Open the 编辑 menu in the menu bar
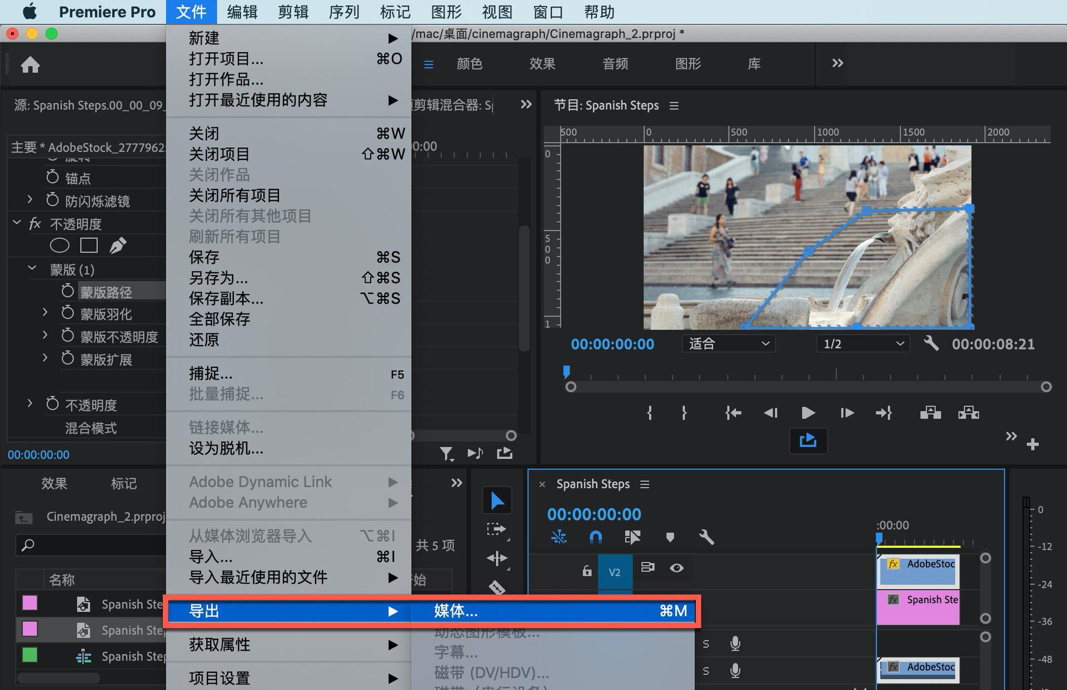 [x=242, y=12]
